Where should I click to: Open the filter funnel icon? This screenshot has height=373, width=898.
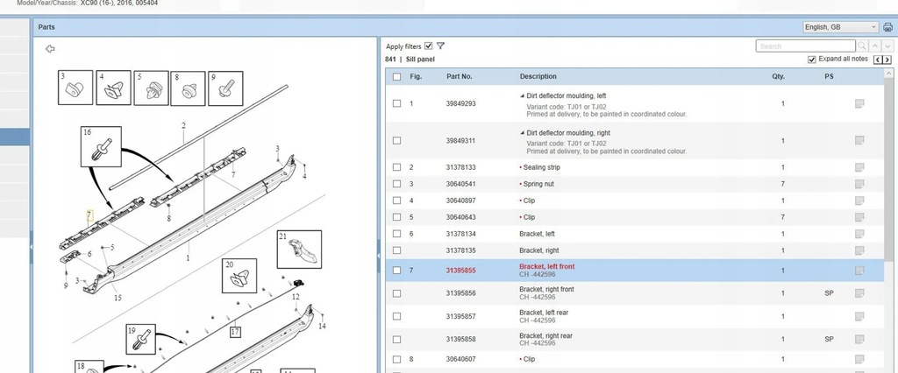(440, 46)
